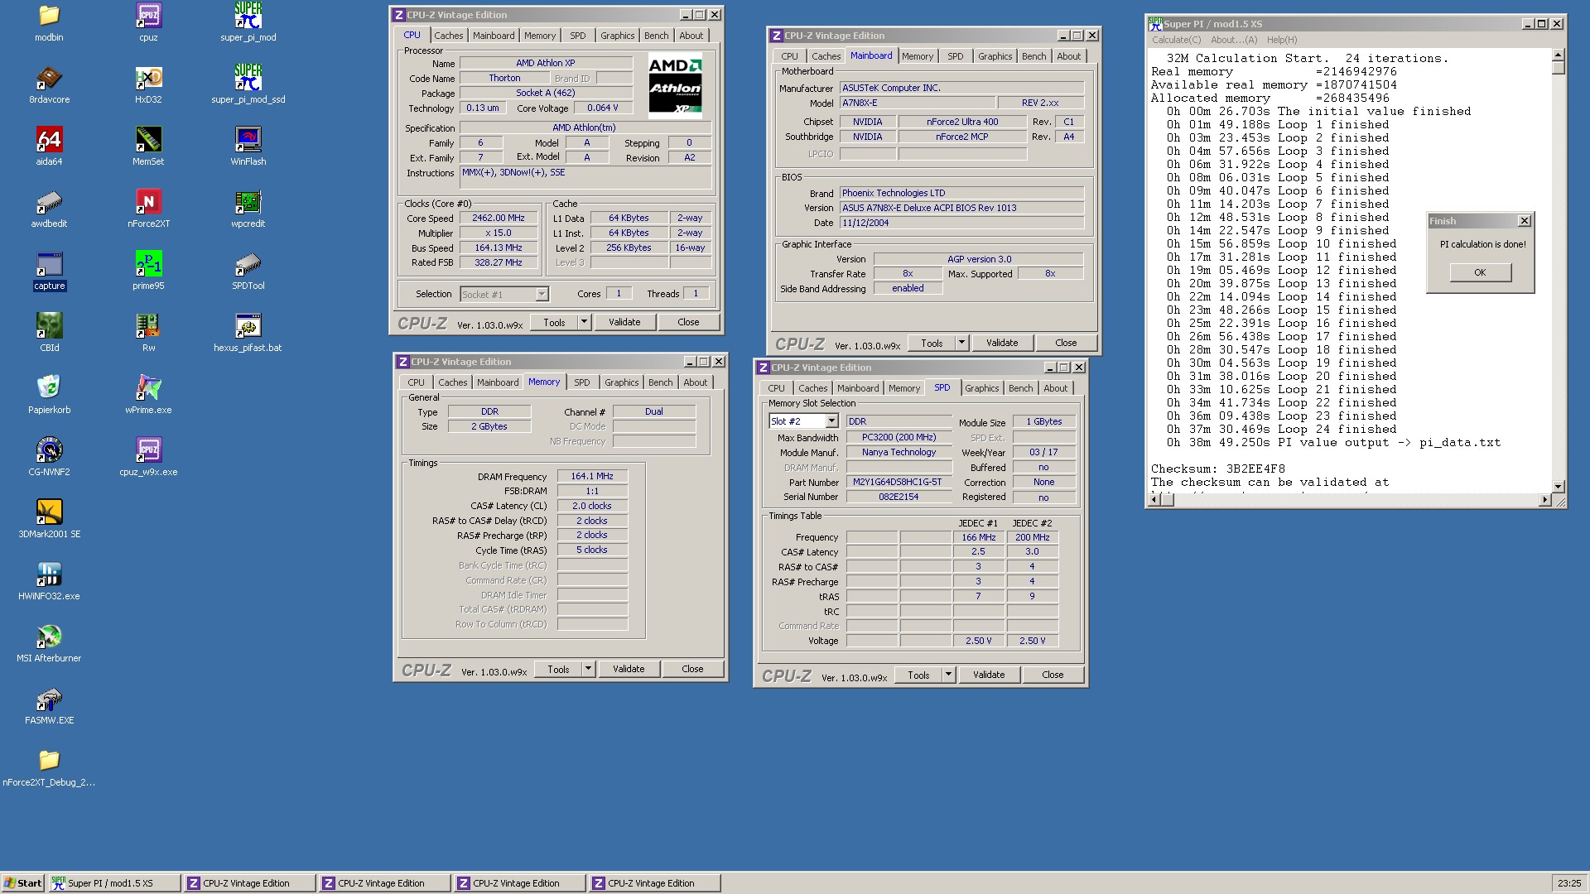Image resolution: width=1590 pixels, height=894 pixels.
Task: Launch WinFlash desktop icon
Action: pos(248,147)
